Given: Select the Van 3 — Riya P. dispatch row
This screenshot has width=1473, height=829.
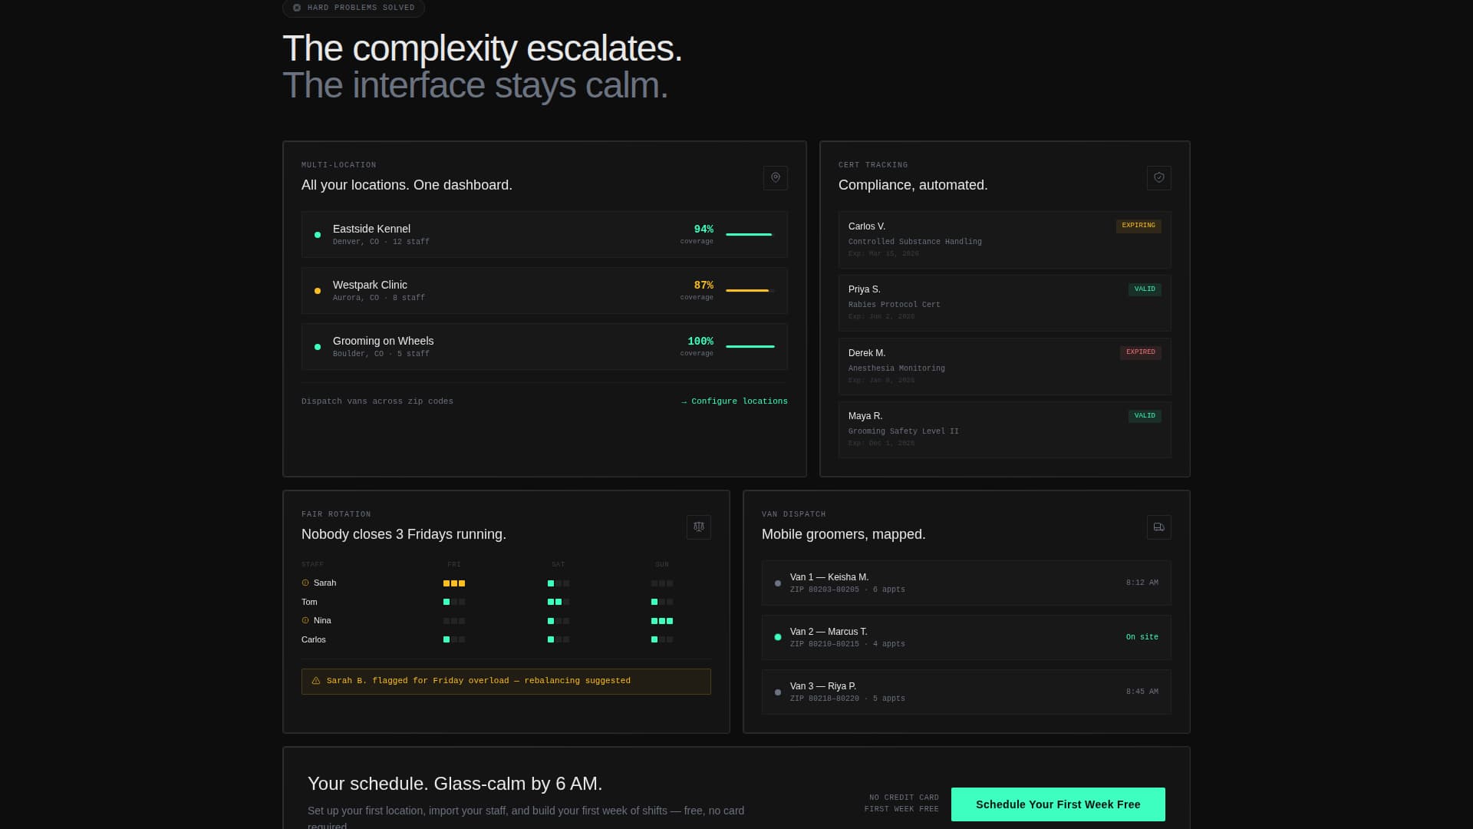Looking at the screenshot, I should point(967,692).
